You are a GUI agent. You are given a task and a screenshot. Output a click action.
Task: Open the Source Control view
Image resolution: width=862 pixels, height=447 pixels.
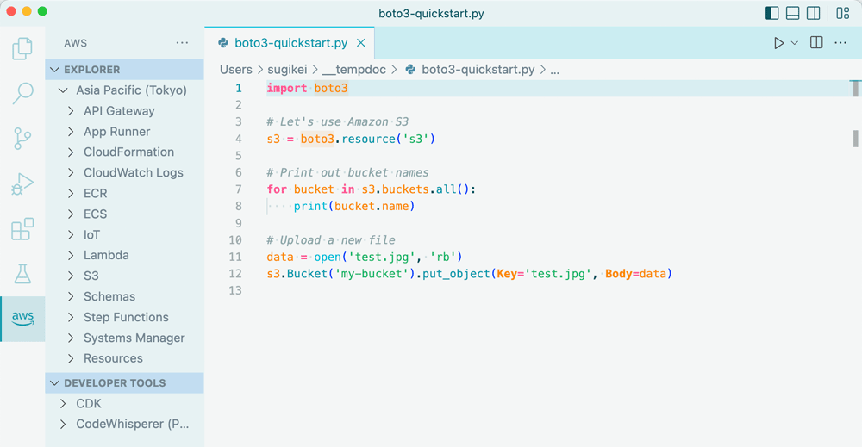22,139
